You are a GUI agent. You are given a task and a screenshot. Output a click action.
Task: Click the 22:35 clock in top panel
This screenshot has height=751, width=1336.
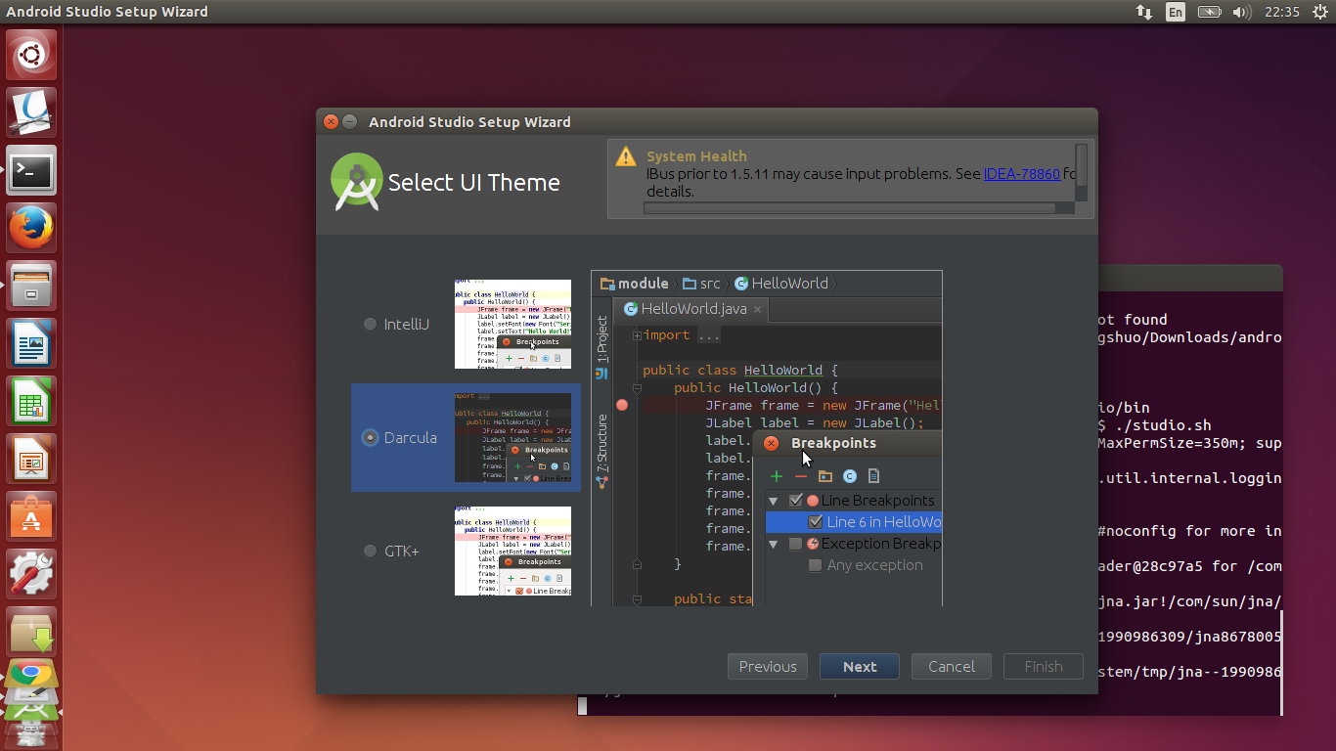1281,12
